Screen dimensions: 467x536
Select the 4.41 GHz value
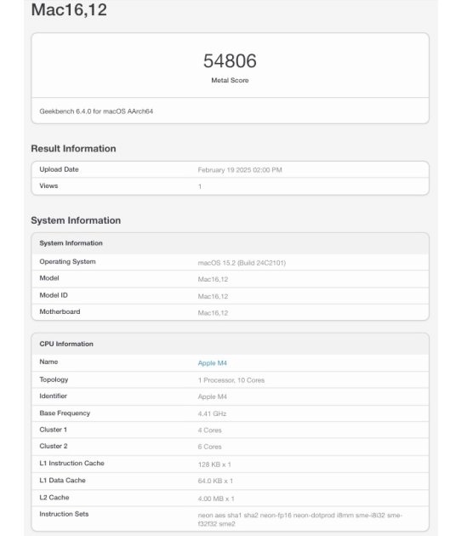tap(212, 413)
